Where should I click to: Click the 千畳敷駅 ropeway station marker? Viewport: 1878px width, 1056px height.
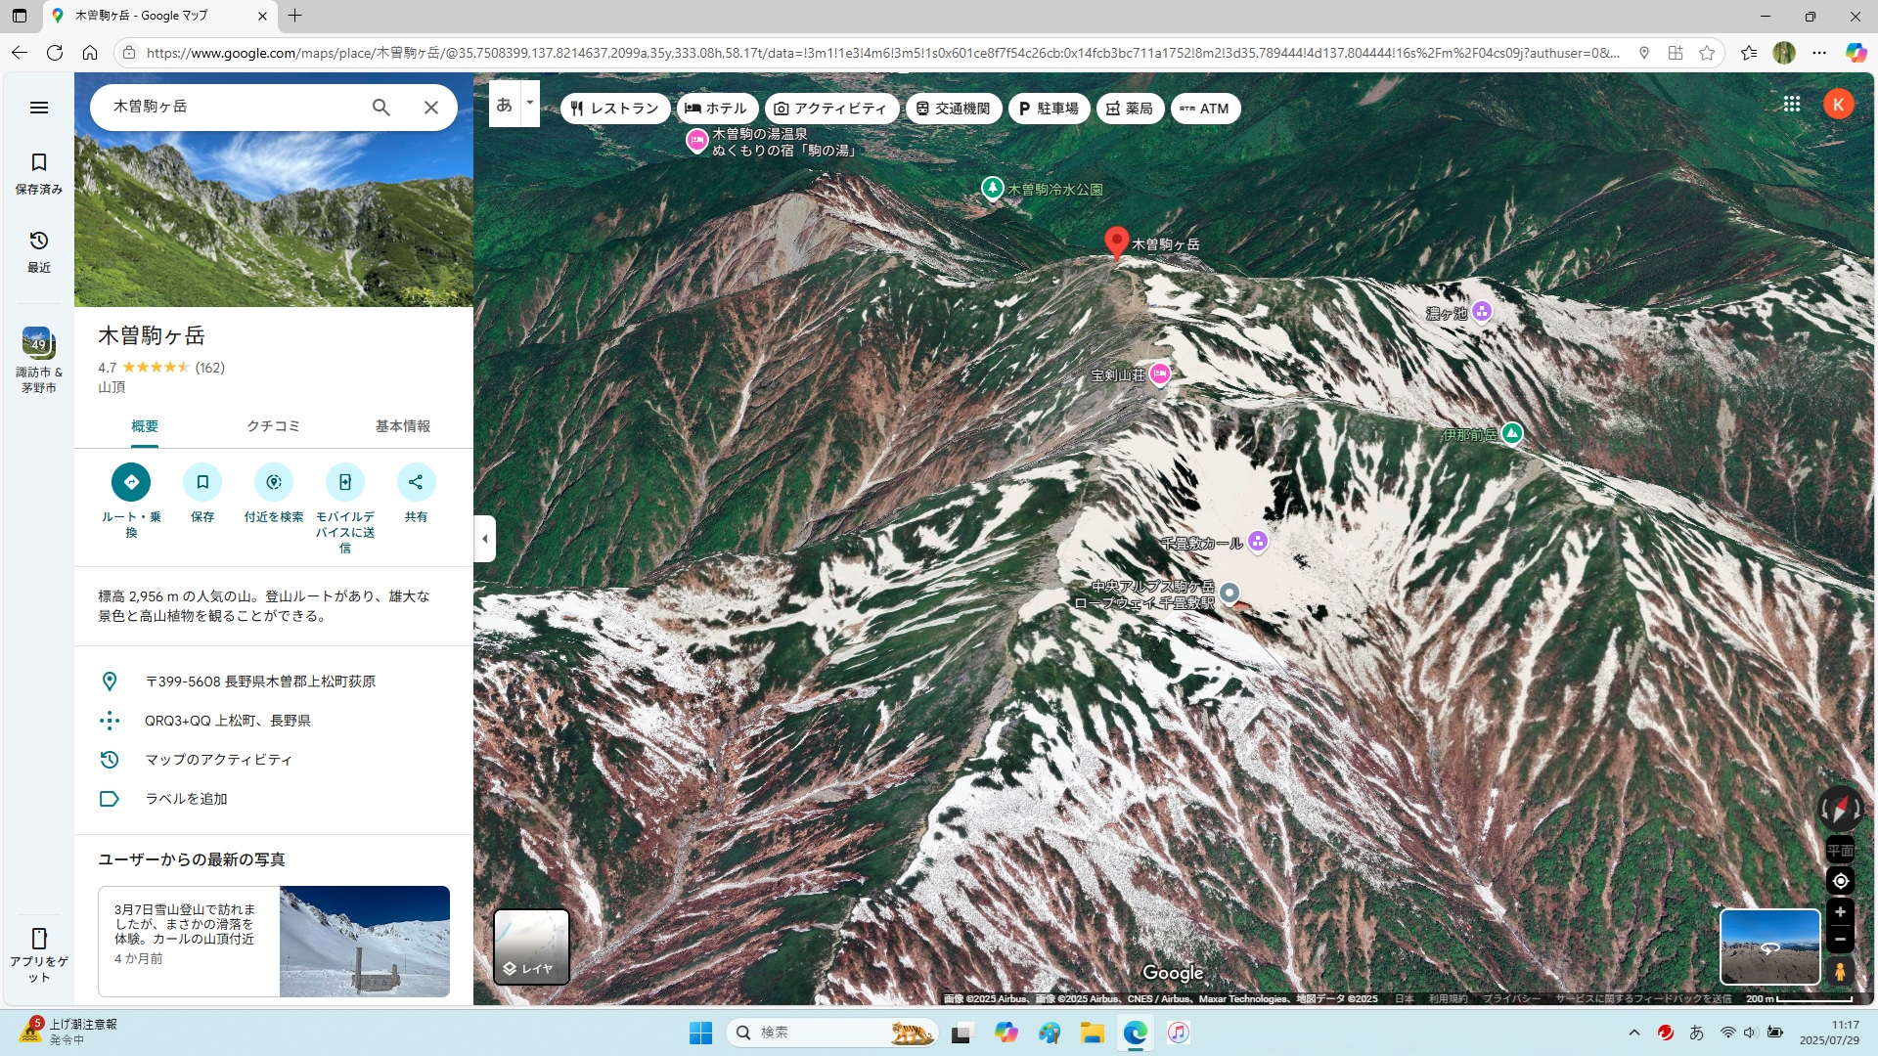[1230, 593]
